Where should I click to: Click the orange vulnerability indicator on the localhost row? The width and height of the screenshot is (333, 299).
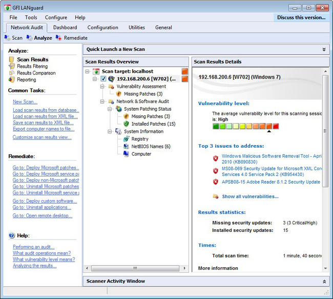[x=185, y=71]
